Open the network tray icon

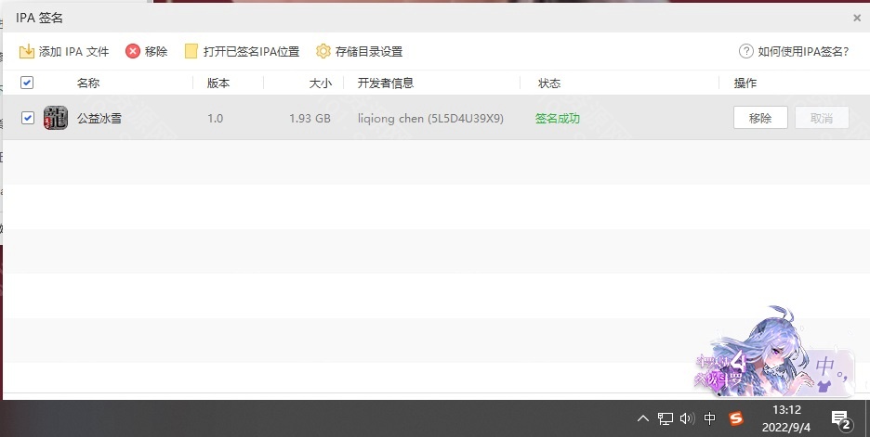(x=666, y=418)
